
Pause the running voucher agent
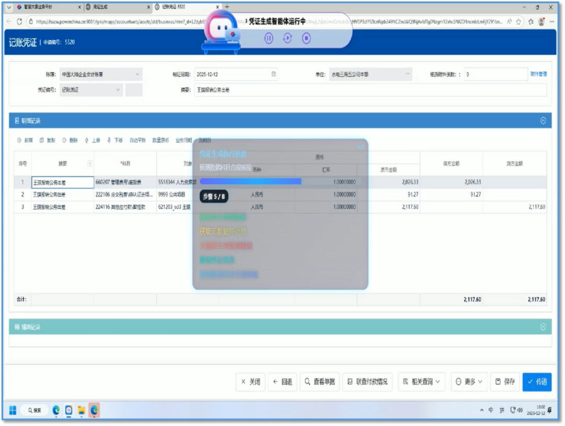tap(269, 38)
